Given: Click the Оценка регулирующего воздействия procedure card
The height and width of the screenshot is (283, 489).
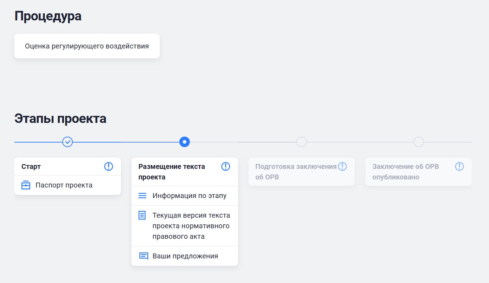Looking at the screenshot, I should [87, 46].
